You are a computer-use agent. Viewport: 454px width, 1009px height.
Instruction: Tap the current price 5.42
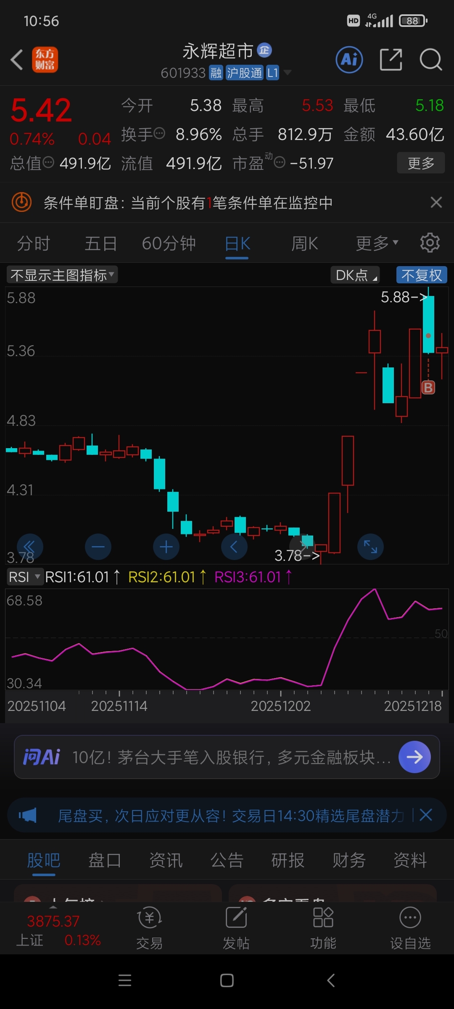(41, 110)
